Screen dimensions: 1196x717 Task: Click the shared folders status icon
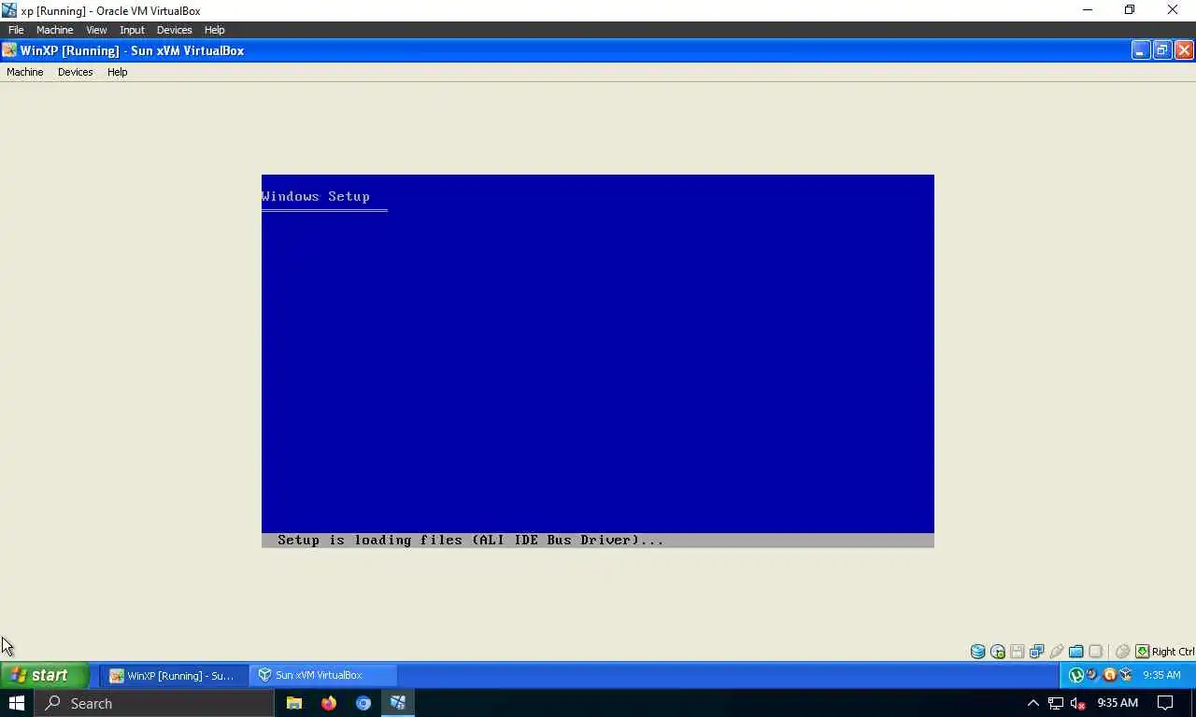(x=1076, y=652)
